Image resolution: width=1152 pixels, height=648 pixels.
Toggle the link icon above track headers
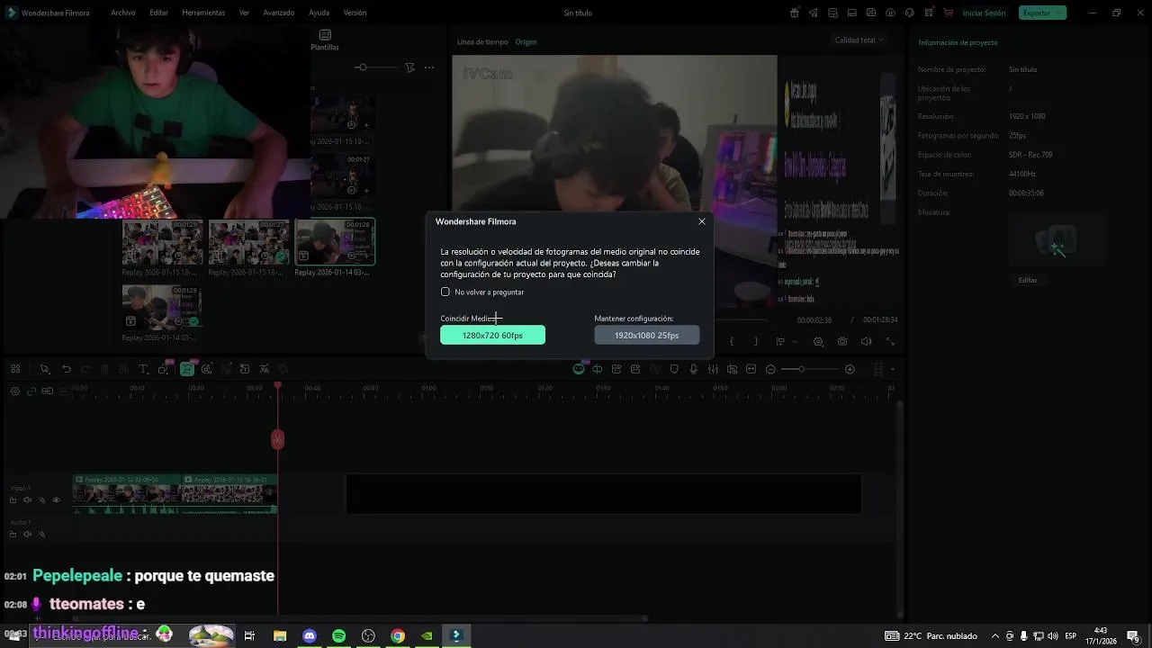(31, 391)
